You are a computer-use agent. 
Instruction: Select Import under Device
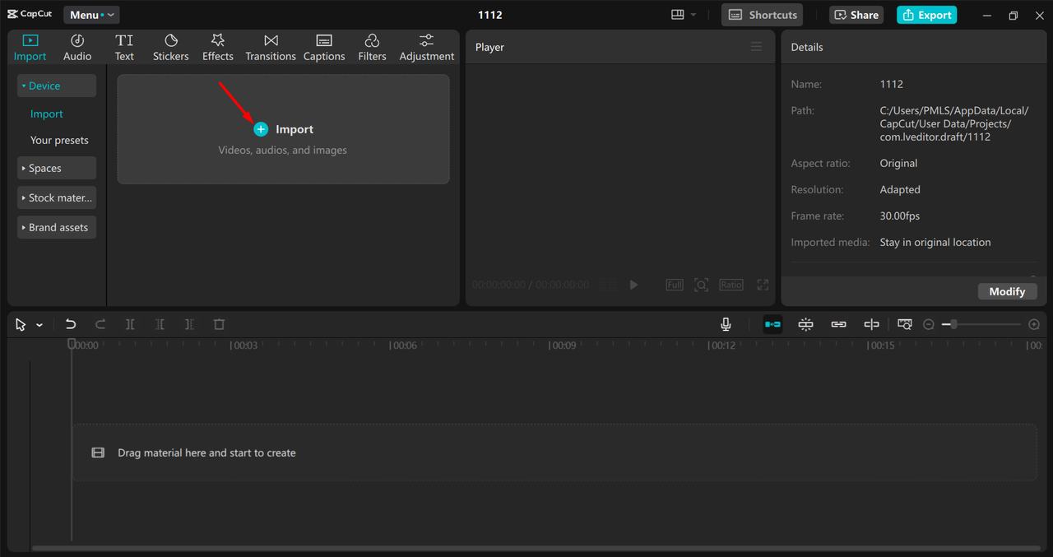tap(47, 114)
